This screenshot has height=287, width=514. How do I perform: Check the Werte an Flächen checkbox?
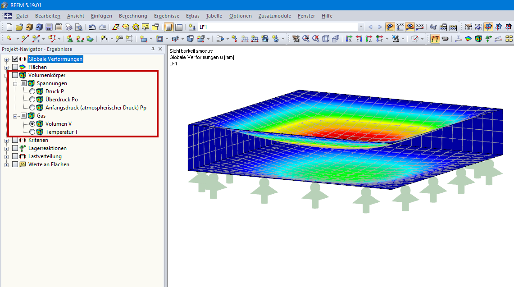(x=15, y=164)
